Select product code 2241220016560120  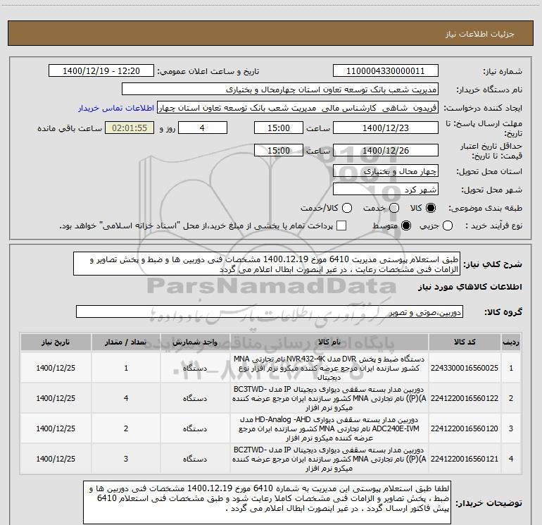tap(465, 428)
